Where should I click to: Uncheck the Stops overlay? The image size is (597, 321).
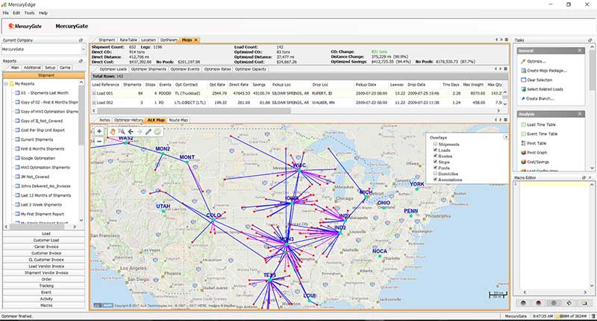pyautogui.click(x=435, y=162)
